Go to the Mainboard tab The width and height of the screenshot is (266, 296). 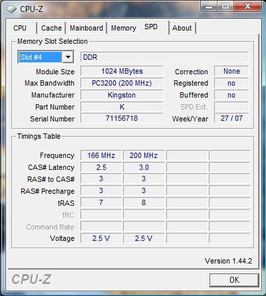[86, 28]
